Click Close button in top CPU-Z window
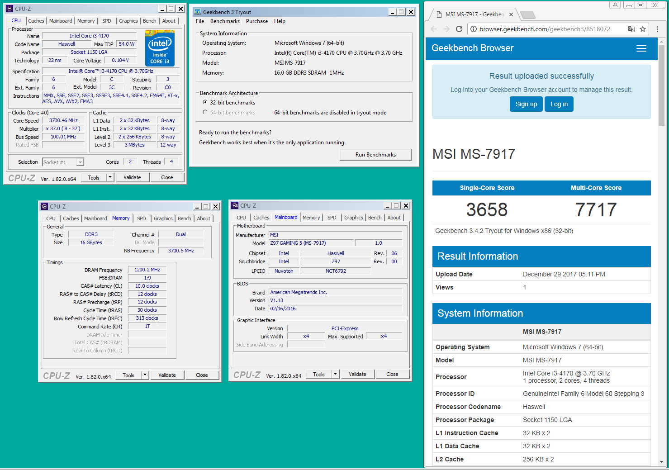Viewport: 669px width, 470px height. (167, 177)
